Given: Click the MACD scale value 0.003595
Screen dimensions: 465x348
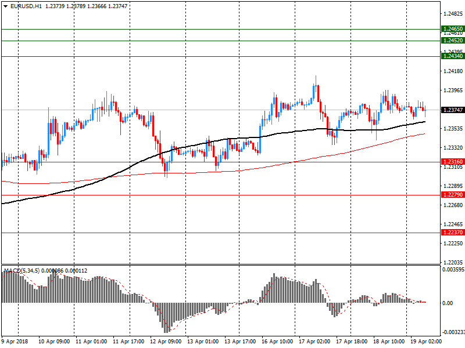Looking at the screenshot, I should [453, 270].
